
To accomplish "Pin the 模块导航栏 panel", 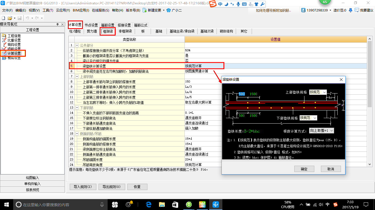I will point(58,24).
